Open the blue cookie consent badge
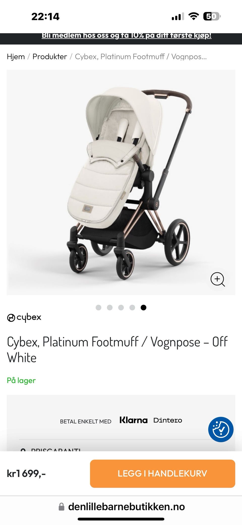 221,429
